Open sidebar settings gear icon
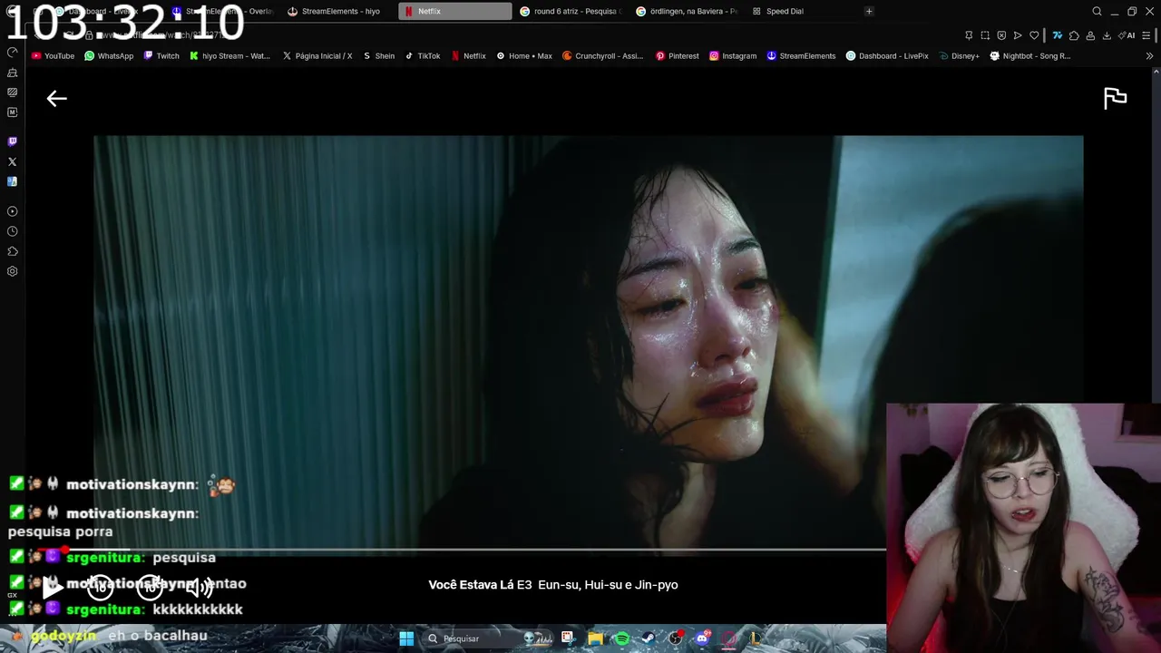This screenshot has height=653, width=1161. 12,271
